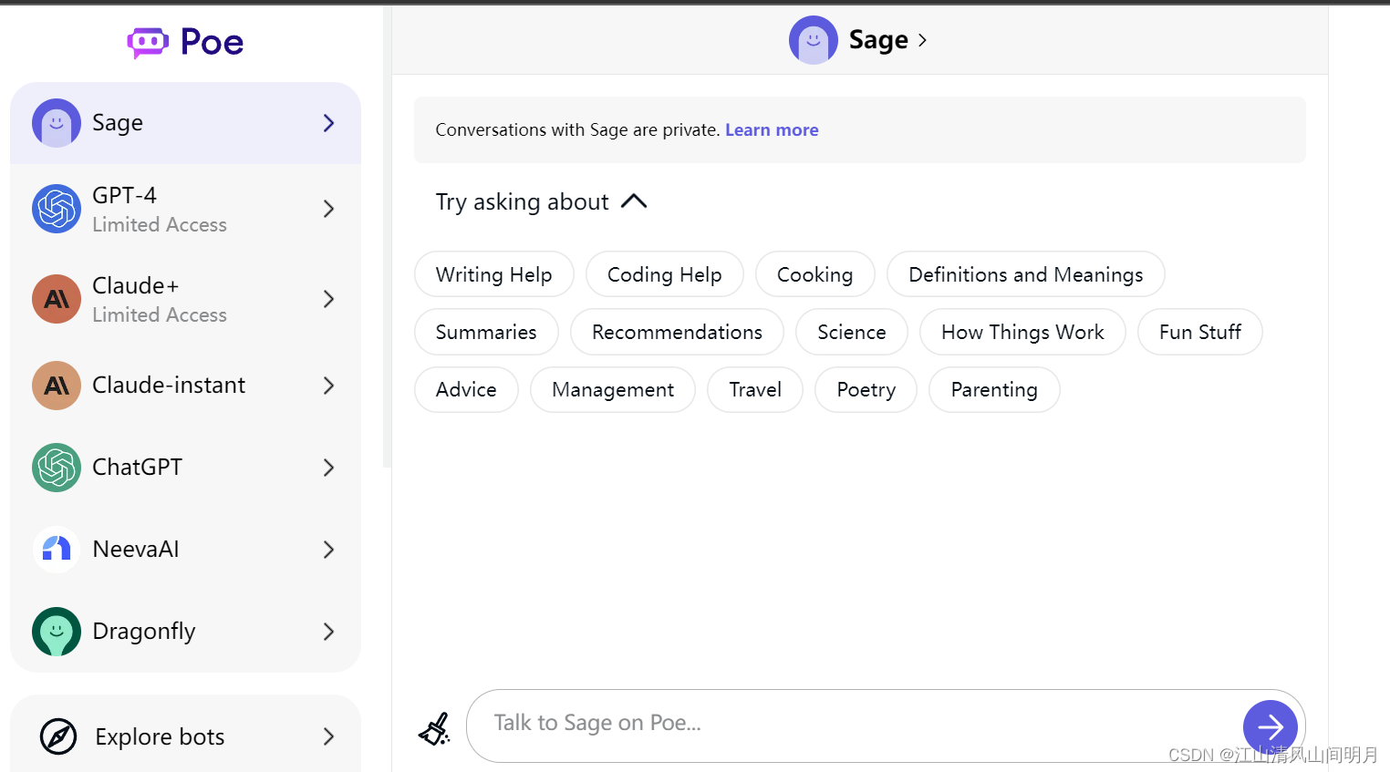Screen dimensions: 1390x772
Task: Select ChatGPT label in sidebar
Action: pos(138,468)
